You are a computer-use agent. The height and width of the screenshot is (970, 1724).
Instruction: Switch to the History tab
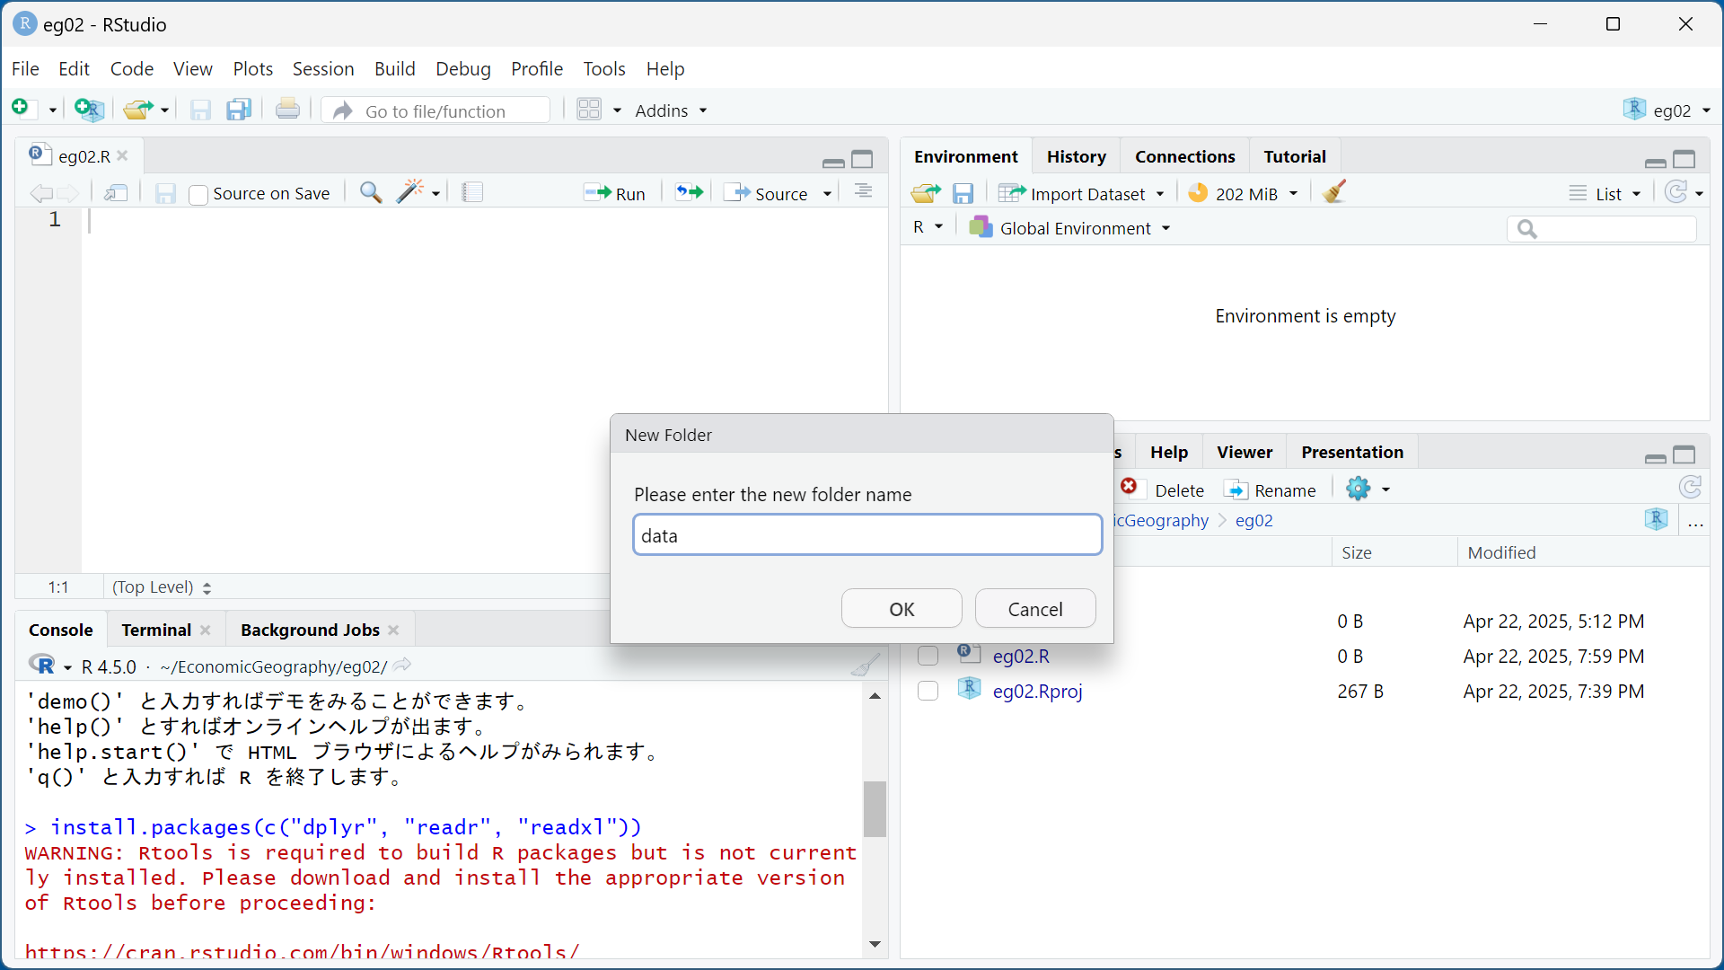pos(1076,156)
